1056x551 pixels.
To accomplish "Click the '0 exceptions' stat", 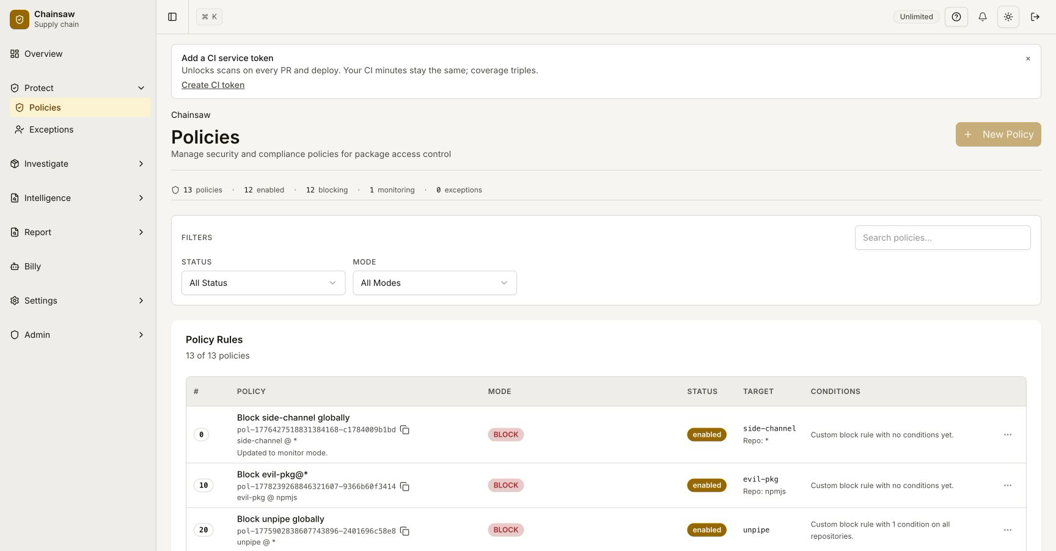I will [x=459, y=190].
